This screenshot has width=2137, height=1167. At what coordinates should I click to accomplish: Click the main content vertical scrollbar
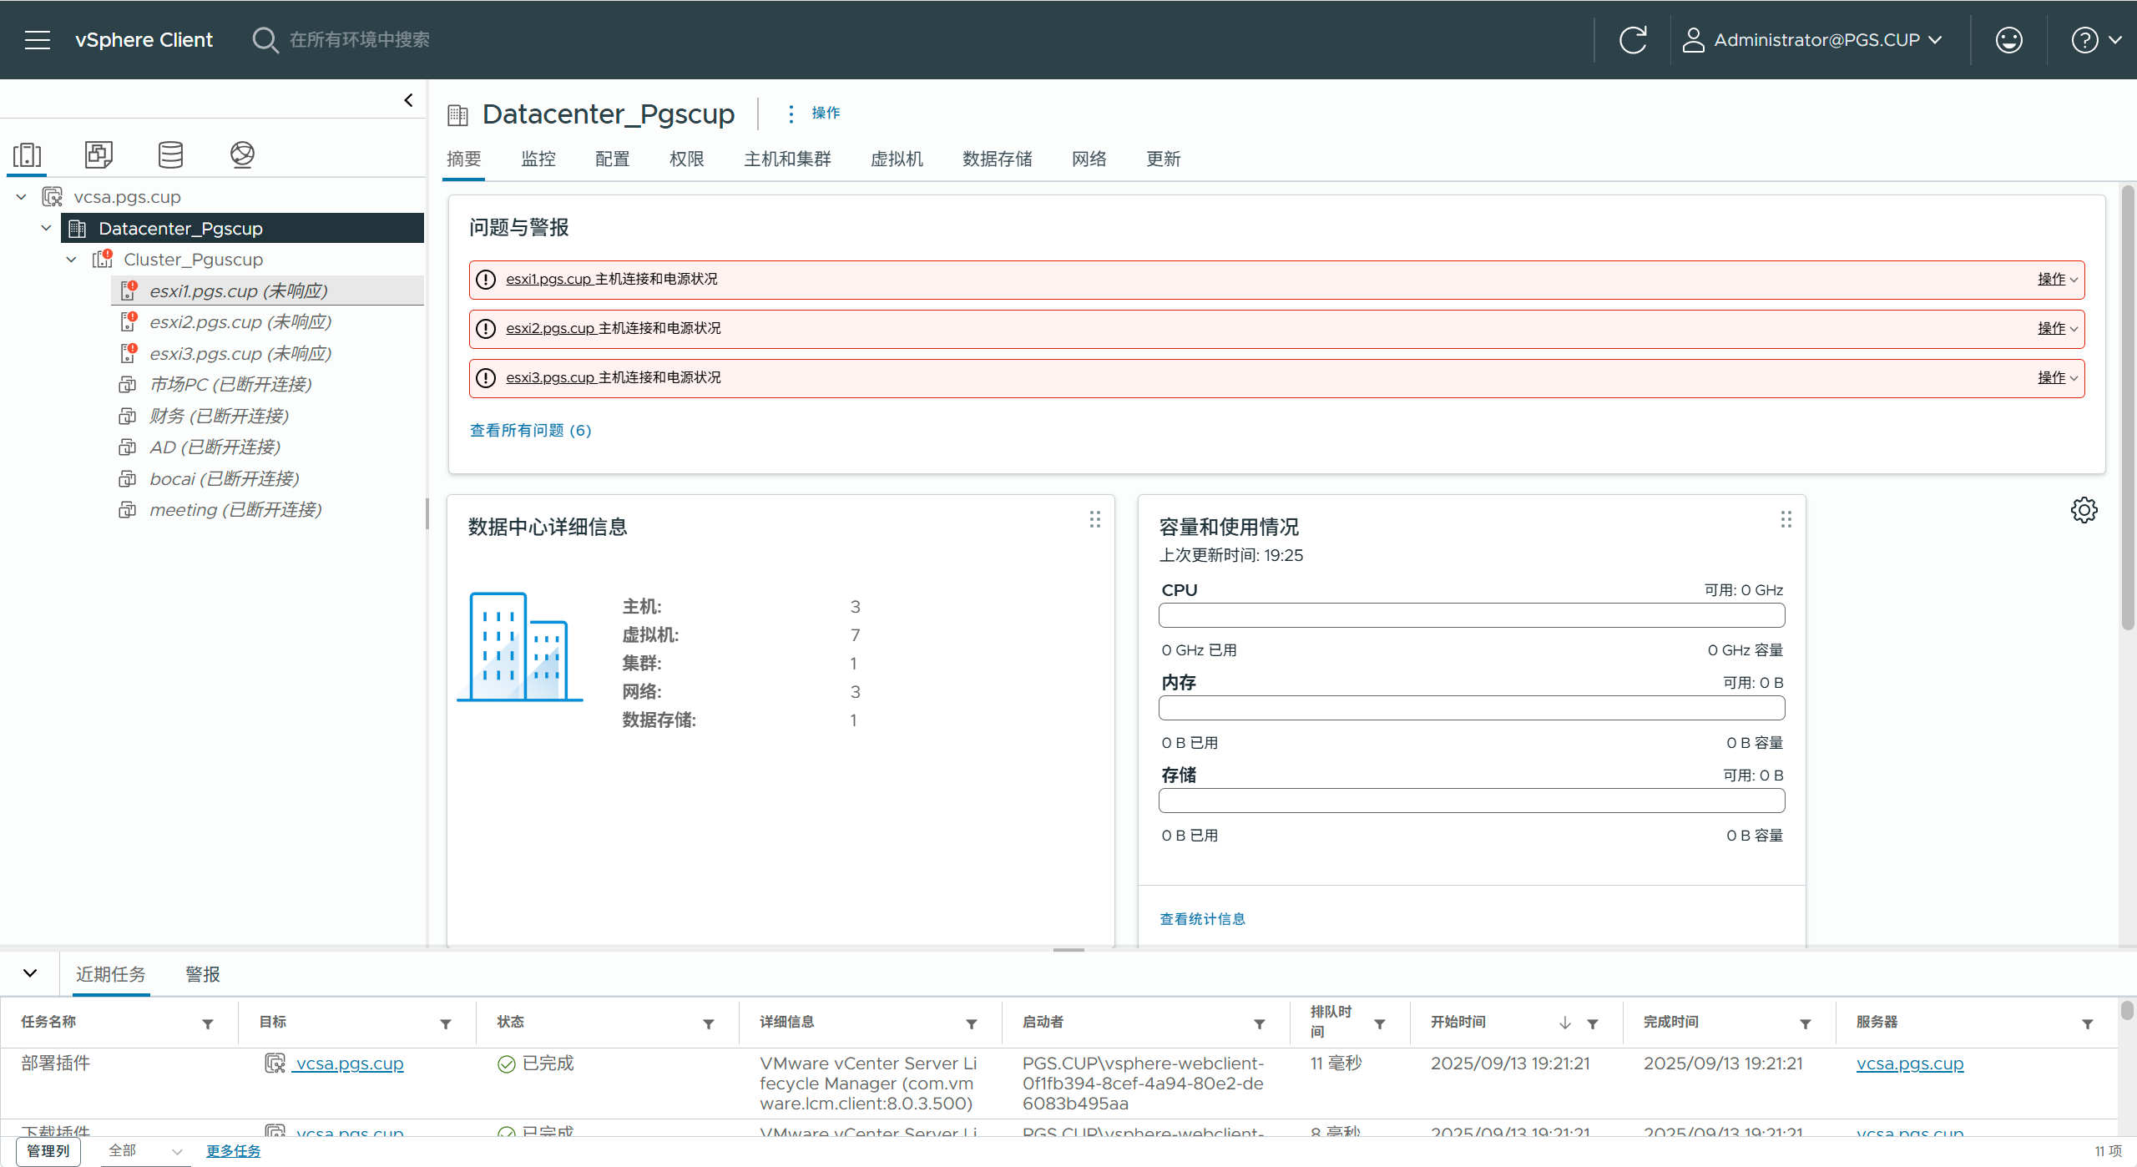pyautogui.click(x=2128, y=409)
